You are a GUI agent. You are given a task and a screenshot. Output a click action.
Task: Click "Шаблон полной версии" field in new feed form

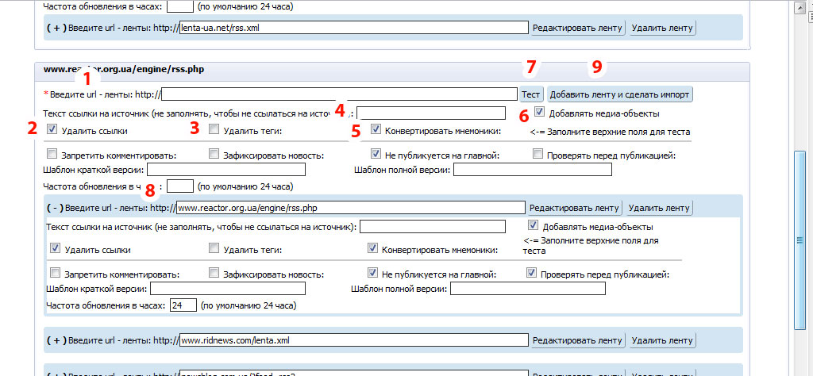coord(532,170)
